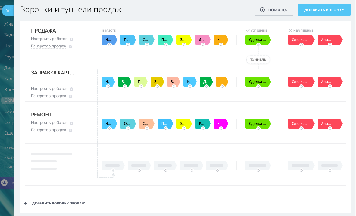Select CRM in the left sidebar menu
The width and height of the screenshot is (356, 216).
pos(7,100)
